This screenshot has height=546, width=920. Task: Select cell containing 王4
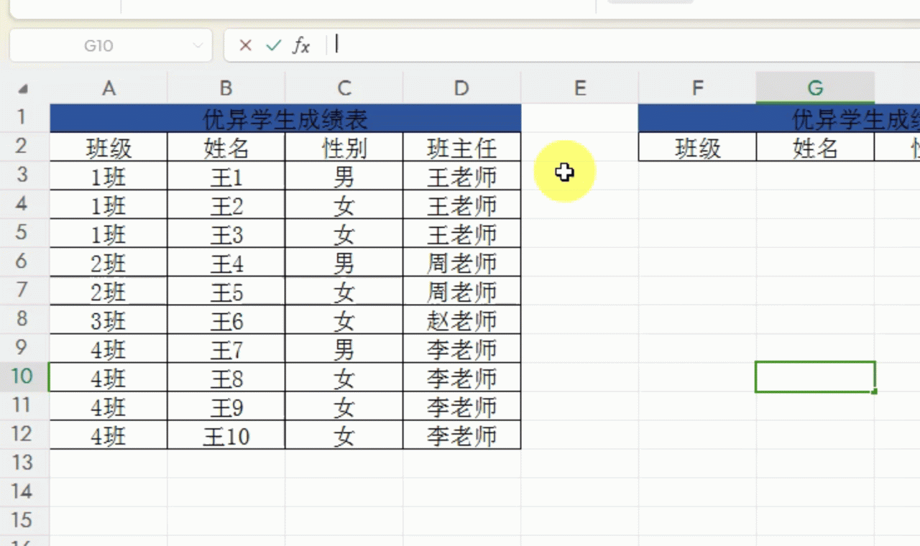click(226, 262)
